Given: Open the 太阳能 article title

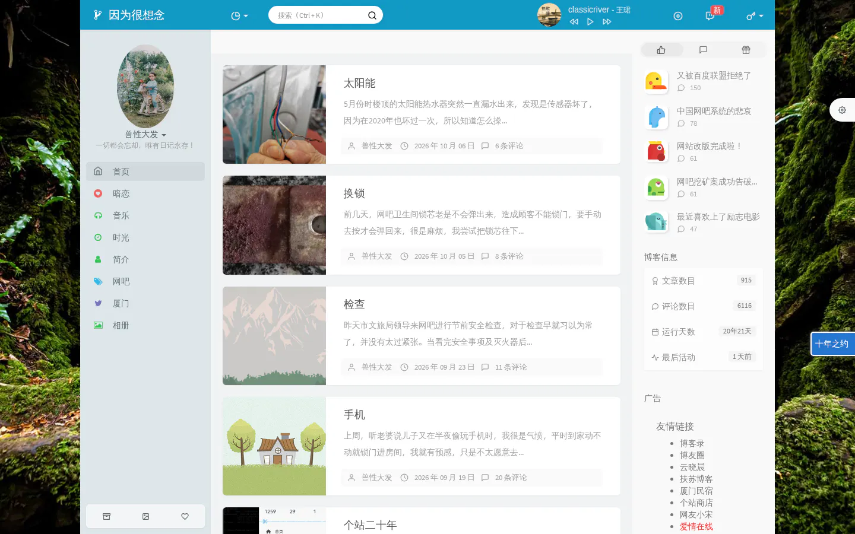Looking at the screenshot, I should pos(360,83).
